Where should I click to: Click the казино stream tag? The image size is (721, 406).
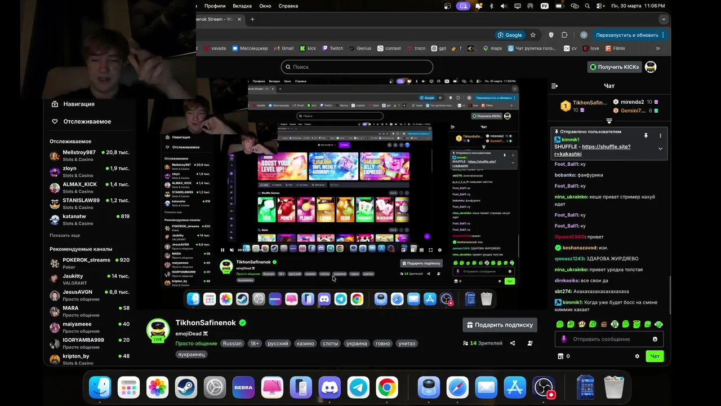click(305, 343)
